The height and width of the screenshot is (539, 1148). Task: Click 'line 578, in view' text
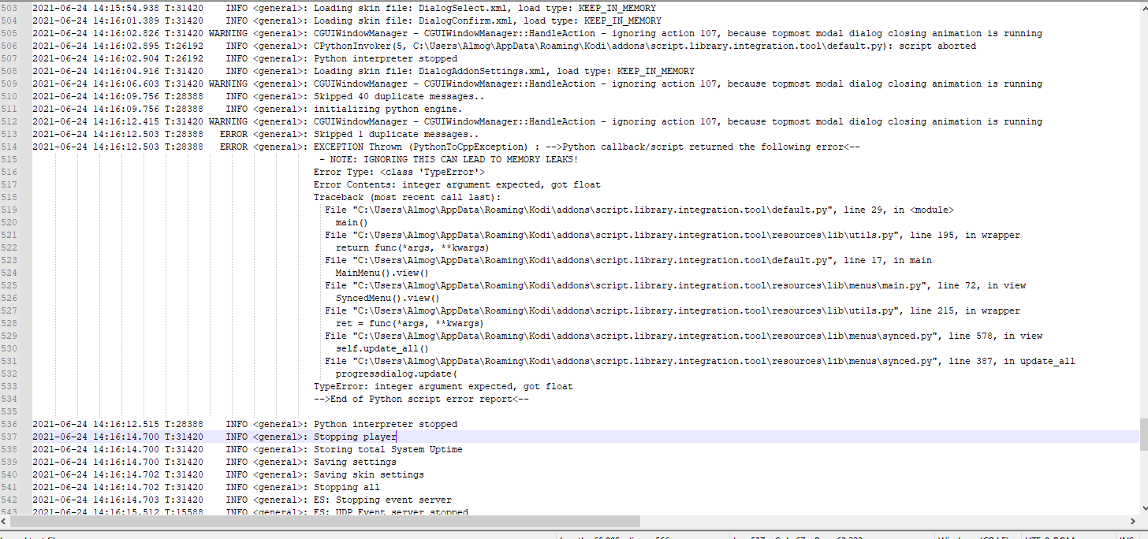995,336
